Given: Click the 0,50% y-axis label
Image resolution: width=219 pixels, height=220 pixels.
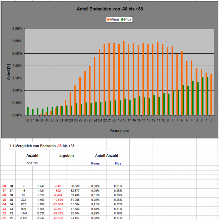Looking at the screenshot, I should point(17,103).
